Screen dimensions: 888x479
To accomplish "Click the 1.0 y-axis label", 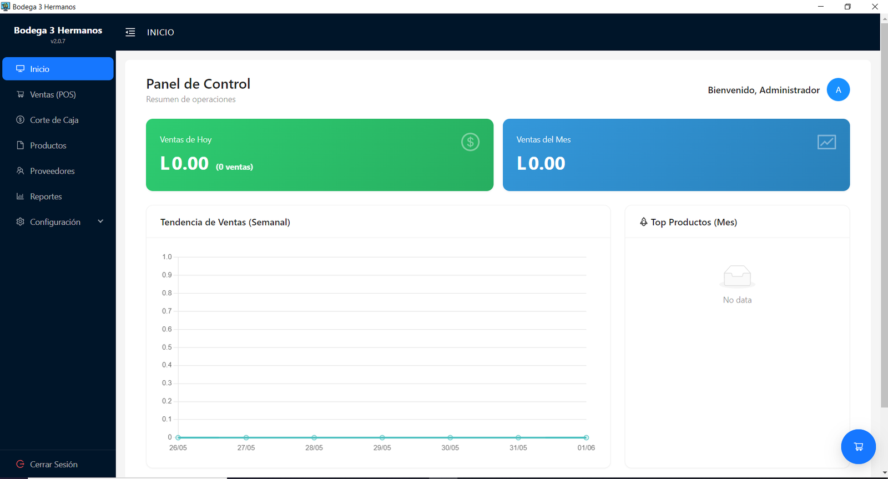I will [x=167, y=257].
